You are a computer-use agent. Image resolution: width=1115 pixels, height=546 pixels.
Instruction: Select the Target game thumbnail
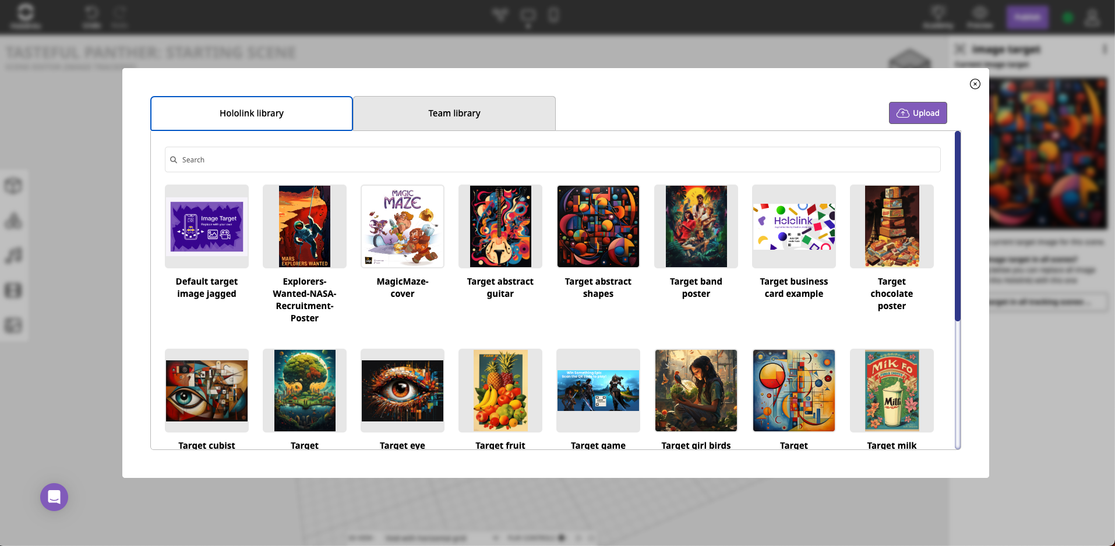click(598, 391)
